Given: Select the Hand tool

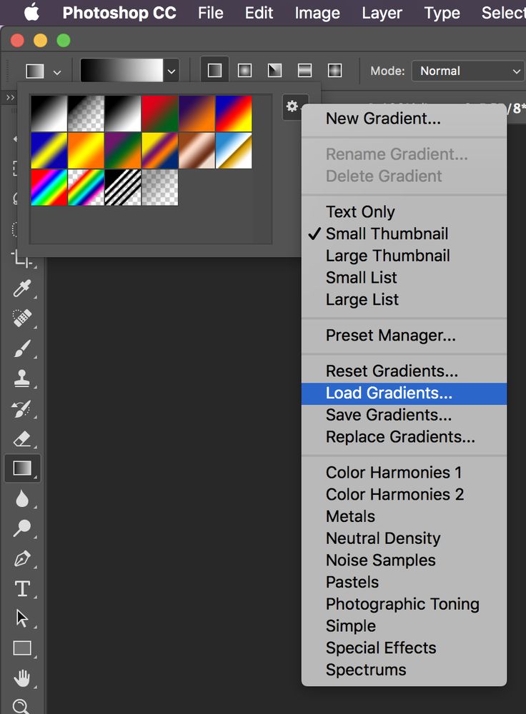Looking at the screenshot, I should [22, 677].
